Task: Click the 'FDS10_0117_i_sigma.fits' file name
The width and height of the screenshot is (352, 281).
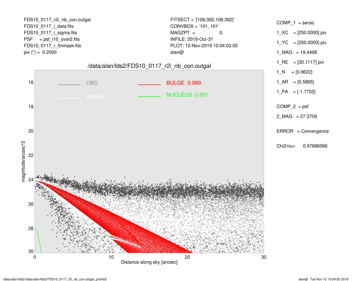Action: pos(50,33)
